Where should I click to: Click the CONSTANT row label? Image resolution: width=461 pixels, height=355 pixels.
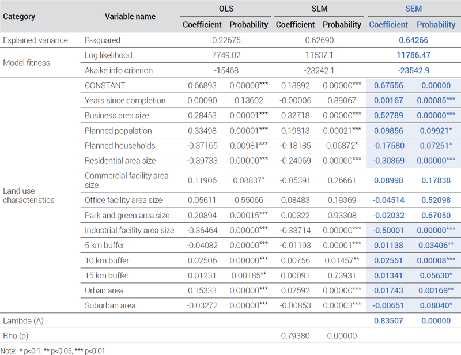click(x=105, y=86)
